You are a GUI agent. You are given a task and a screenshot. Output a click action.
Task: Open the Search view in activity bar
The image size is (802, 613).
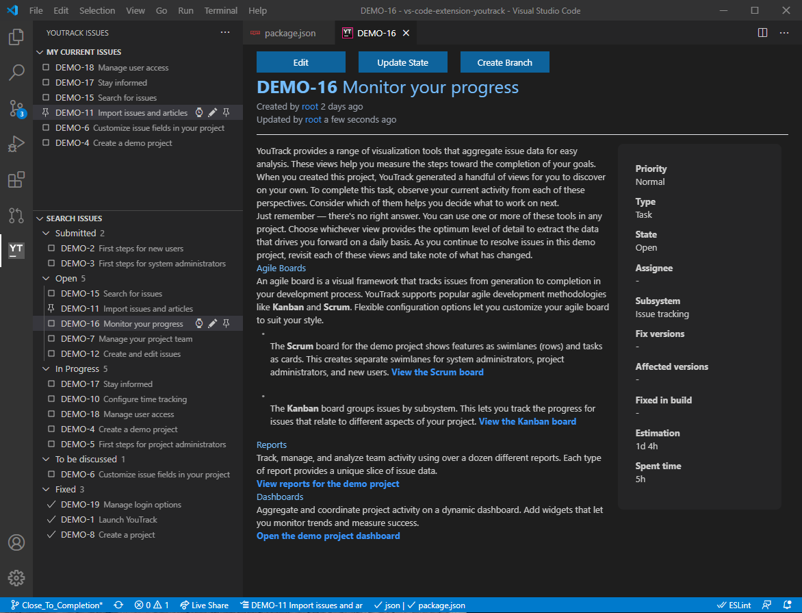[16, 73]
